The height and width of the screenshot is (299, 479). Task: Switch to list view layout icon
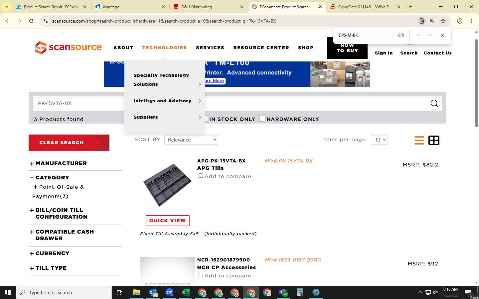[419, 140]
